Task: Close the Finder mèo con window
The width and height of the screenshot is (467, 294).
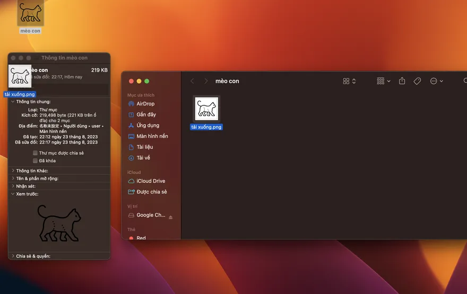Action: click(131, 81)
